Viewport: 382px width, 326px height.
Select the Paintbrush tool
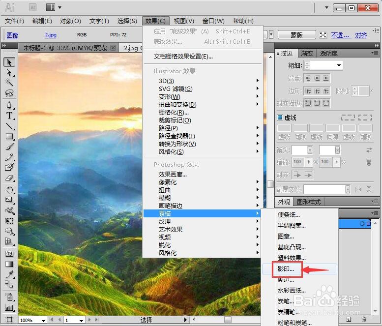pyautogui.click(x=9, y=147)
